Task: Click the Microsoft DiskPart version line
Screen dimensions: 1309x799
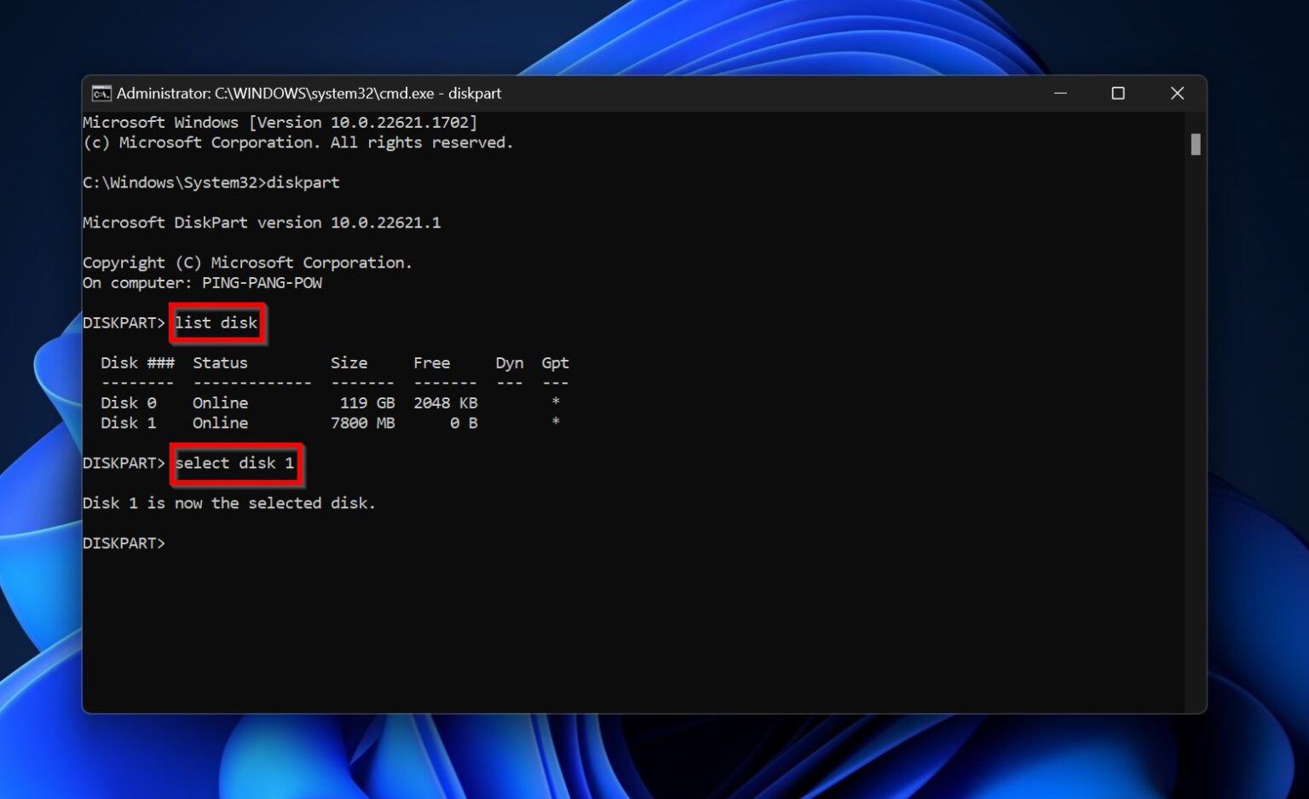Action: (x=262, y=223)
